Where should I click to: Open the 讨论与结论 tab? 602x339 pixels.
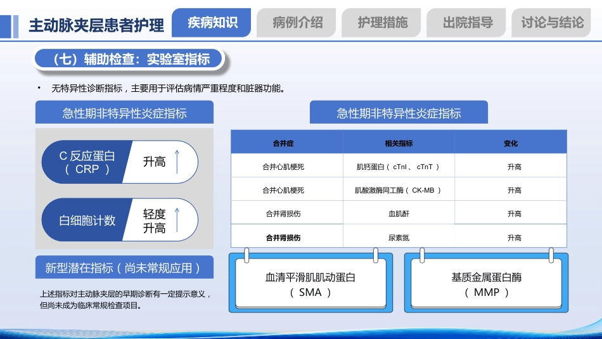[551, 23]
